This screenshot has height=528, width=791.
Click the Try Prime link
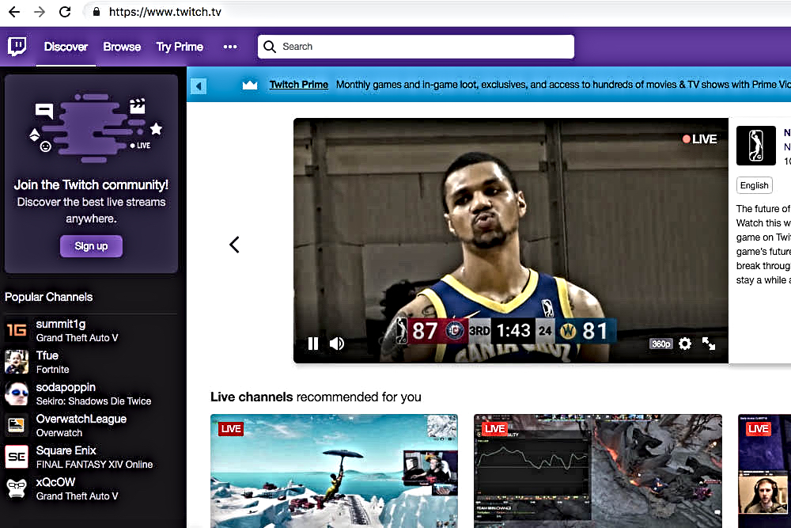click(x=180, y=47)
